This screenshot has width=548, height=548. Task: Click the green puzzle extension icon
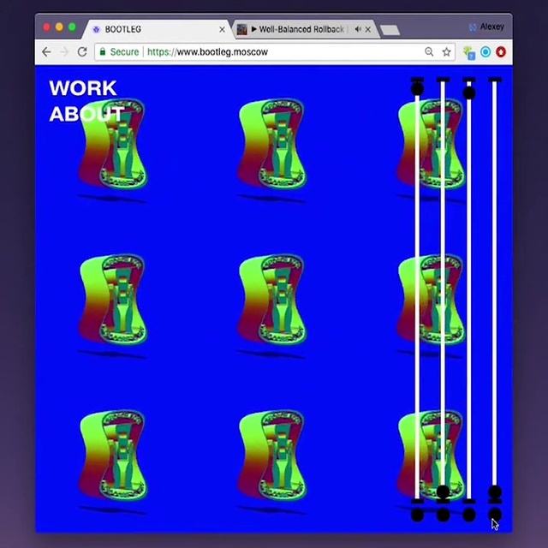click(469, 52)
